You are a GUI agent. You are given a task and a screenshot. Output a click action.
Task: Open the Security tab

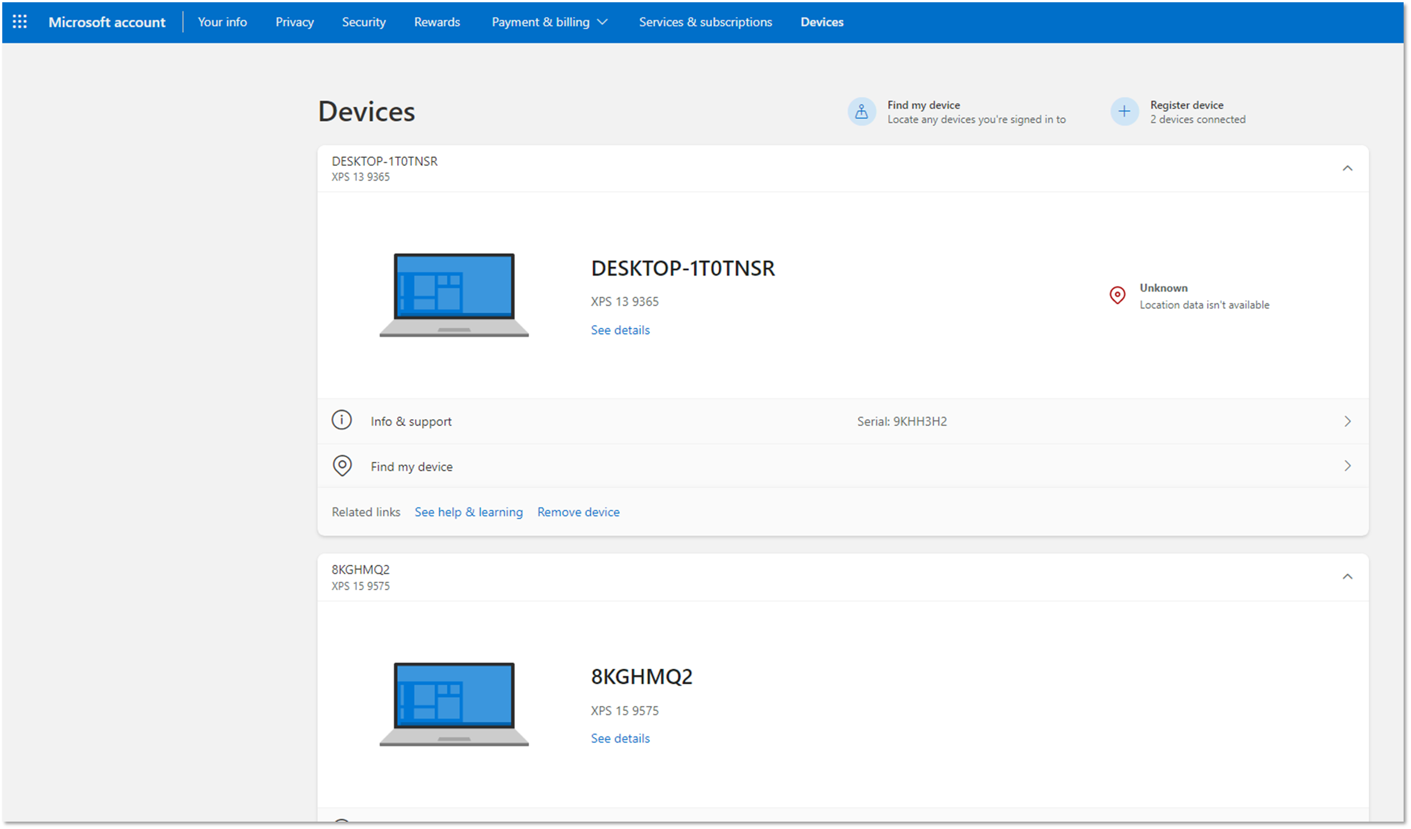pos(364,22)
